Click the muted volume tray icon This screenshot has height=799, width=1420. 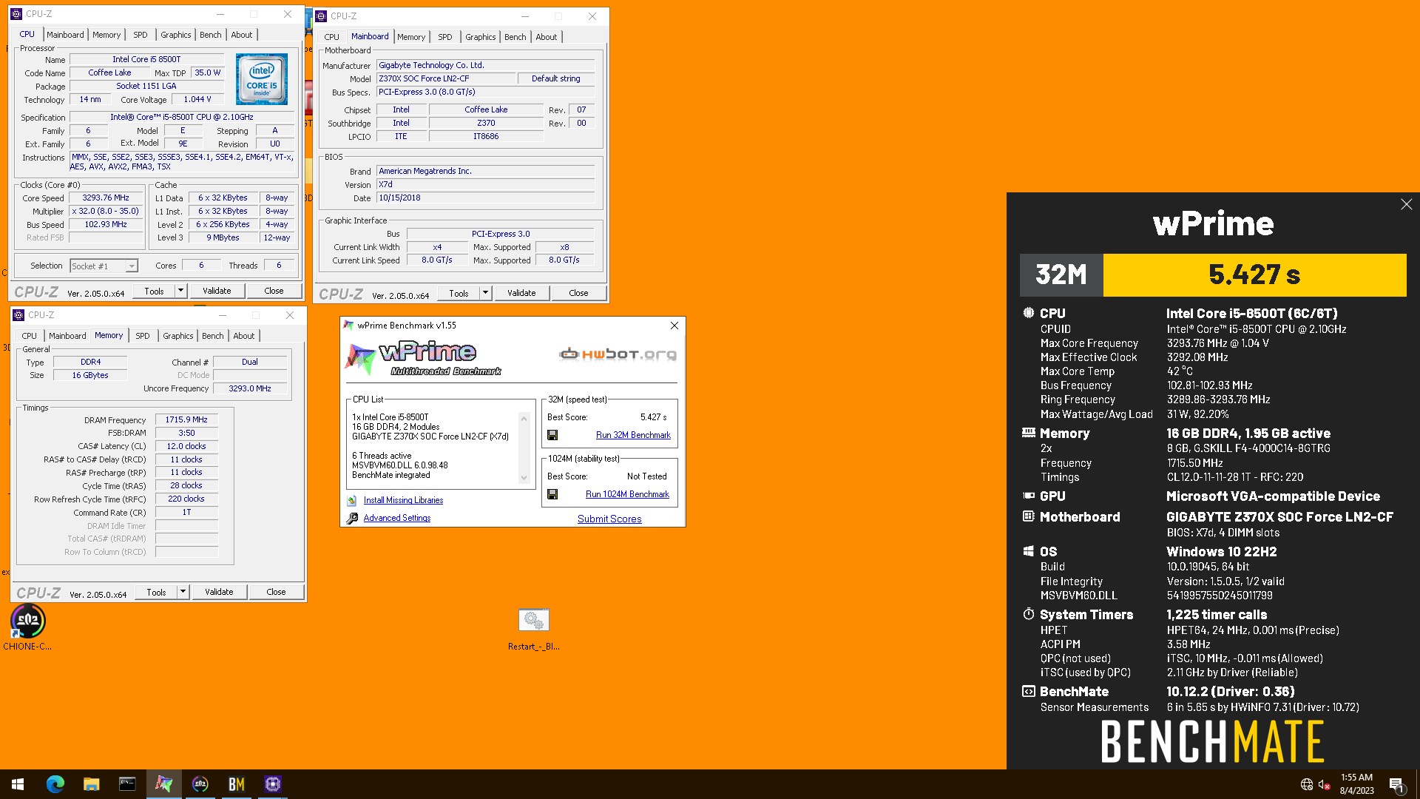[x=1325, y=784]
